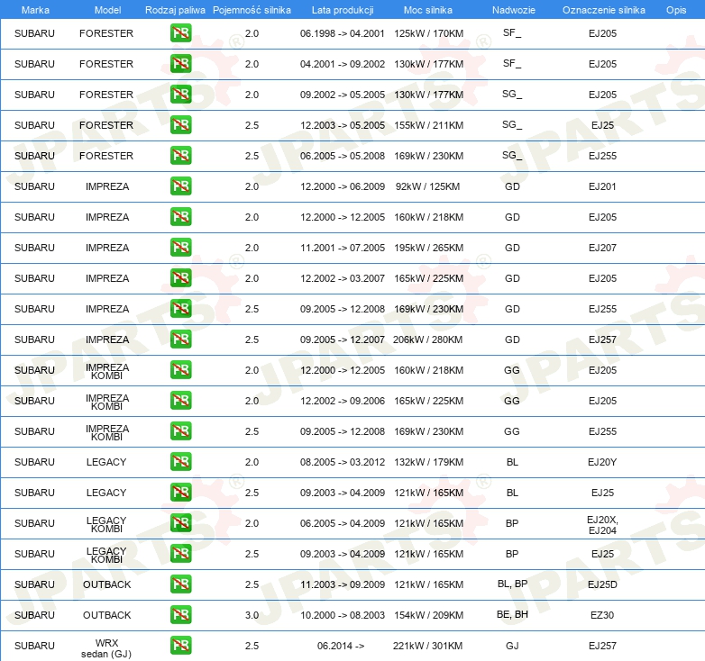Select engine code EJ201
The width and height of the screenshot is (705, 661).
602,186
